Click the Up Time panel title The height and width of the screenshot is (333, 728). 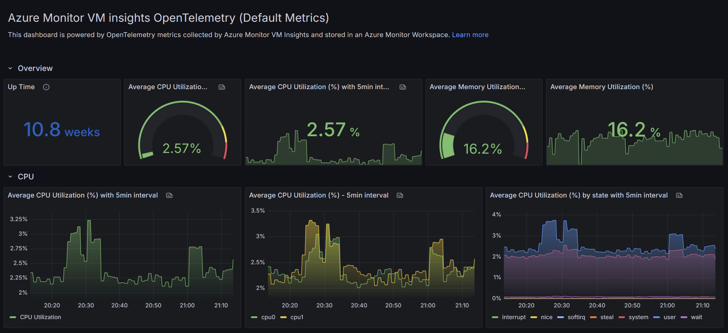pyautogui.click(x=21, y=87)
